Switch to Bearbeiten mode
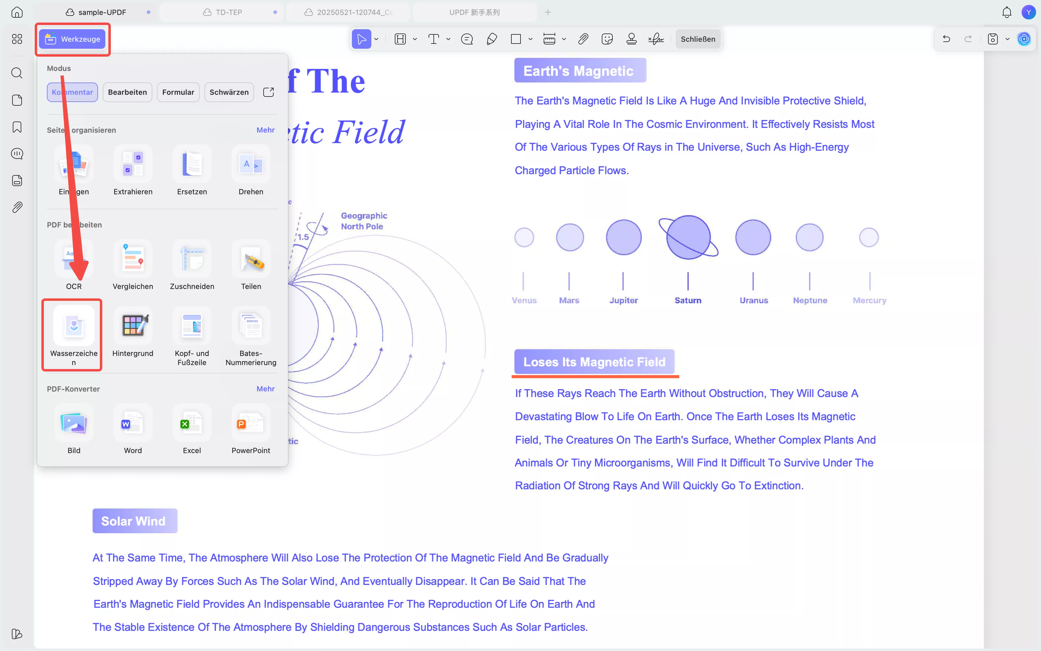 (127, 92)
